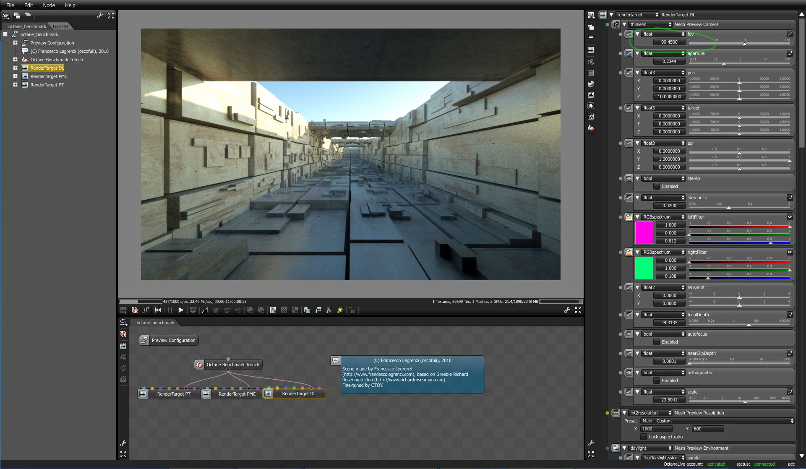Image resolution: width=806 pixels, height=469 pixels.
Task: Open the Preset Main - Custom dropdown
Action: pos(717,421)
